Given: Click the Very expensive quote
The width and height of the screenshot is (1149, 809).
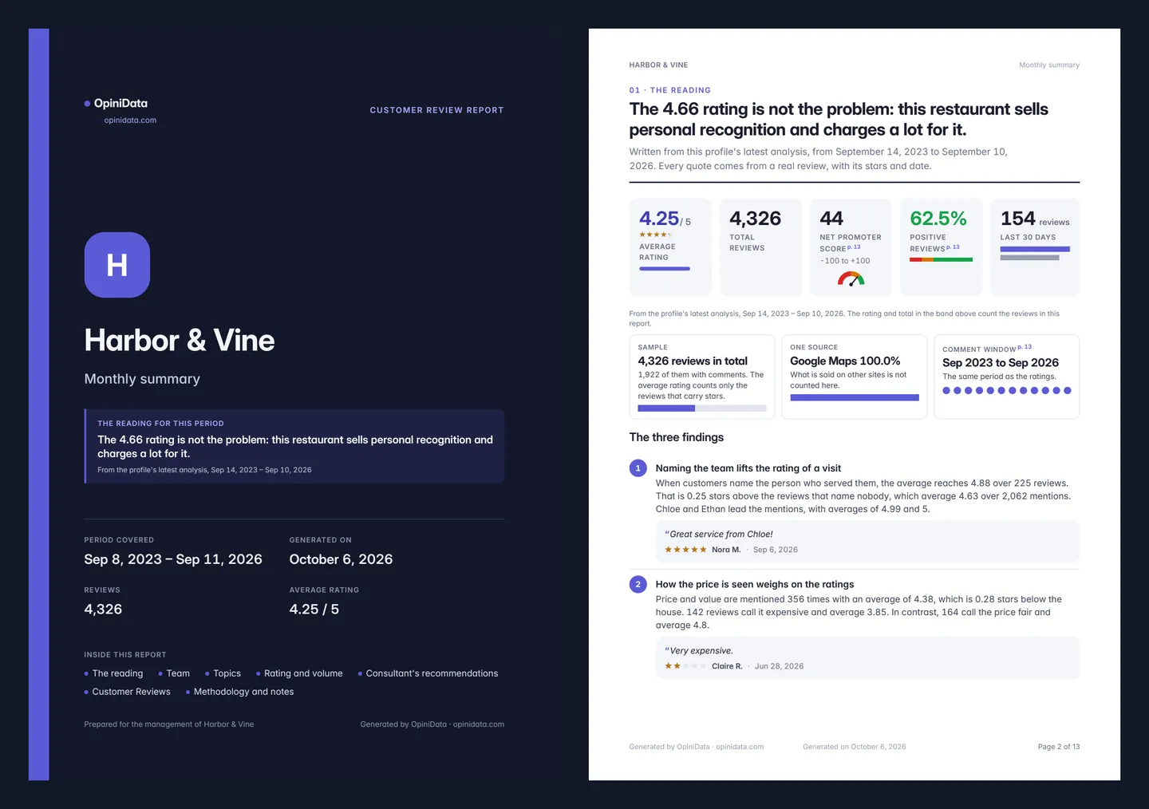Looking at the screenshot, I should coord(699,651).
